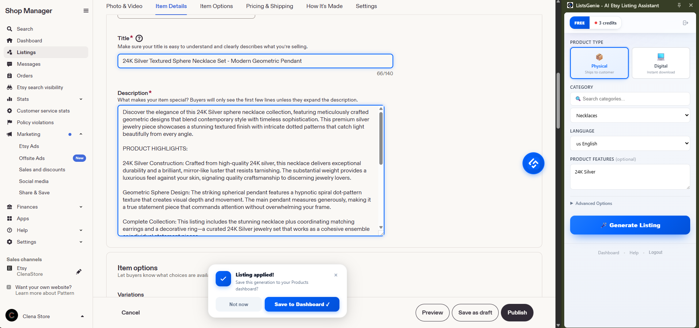Click the floating ListsGenie round blue button
The height and width of the screenshot is (328, 699).
533,163
